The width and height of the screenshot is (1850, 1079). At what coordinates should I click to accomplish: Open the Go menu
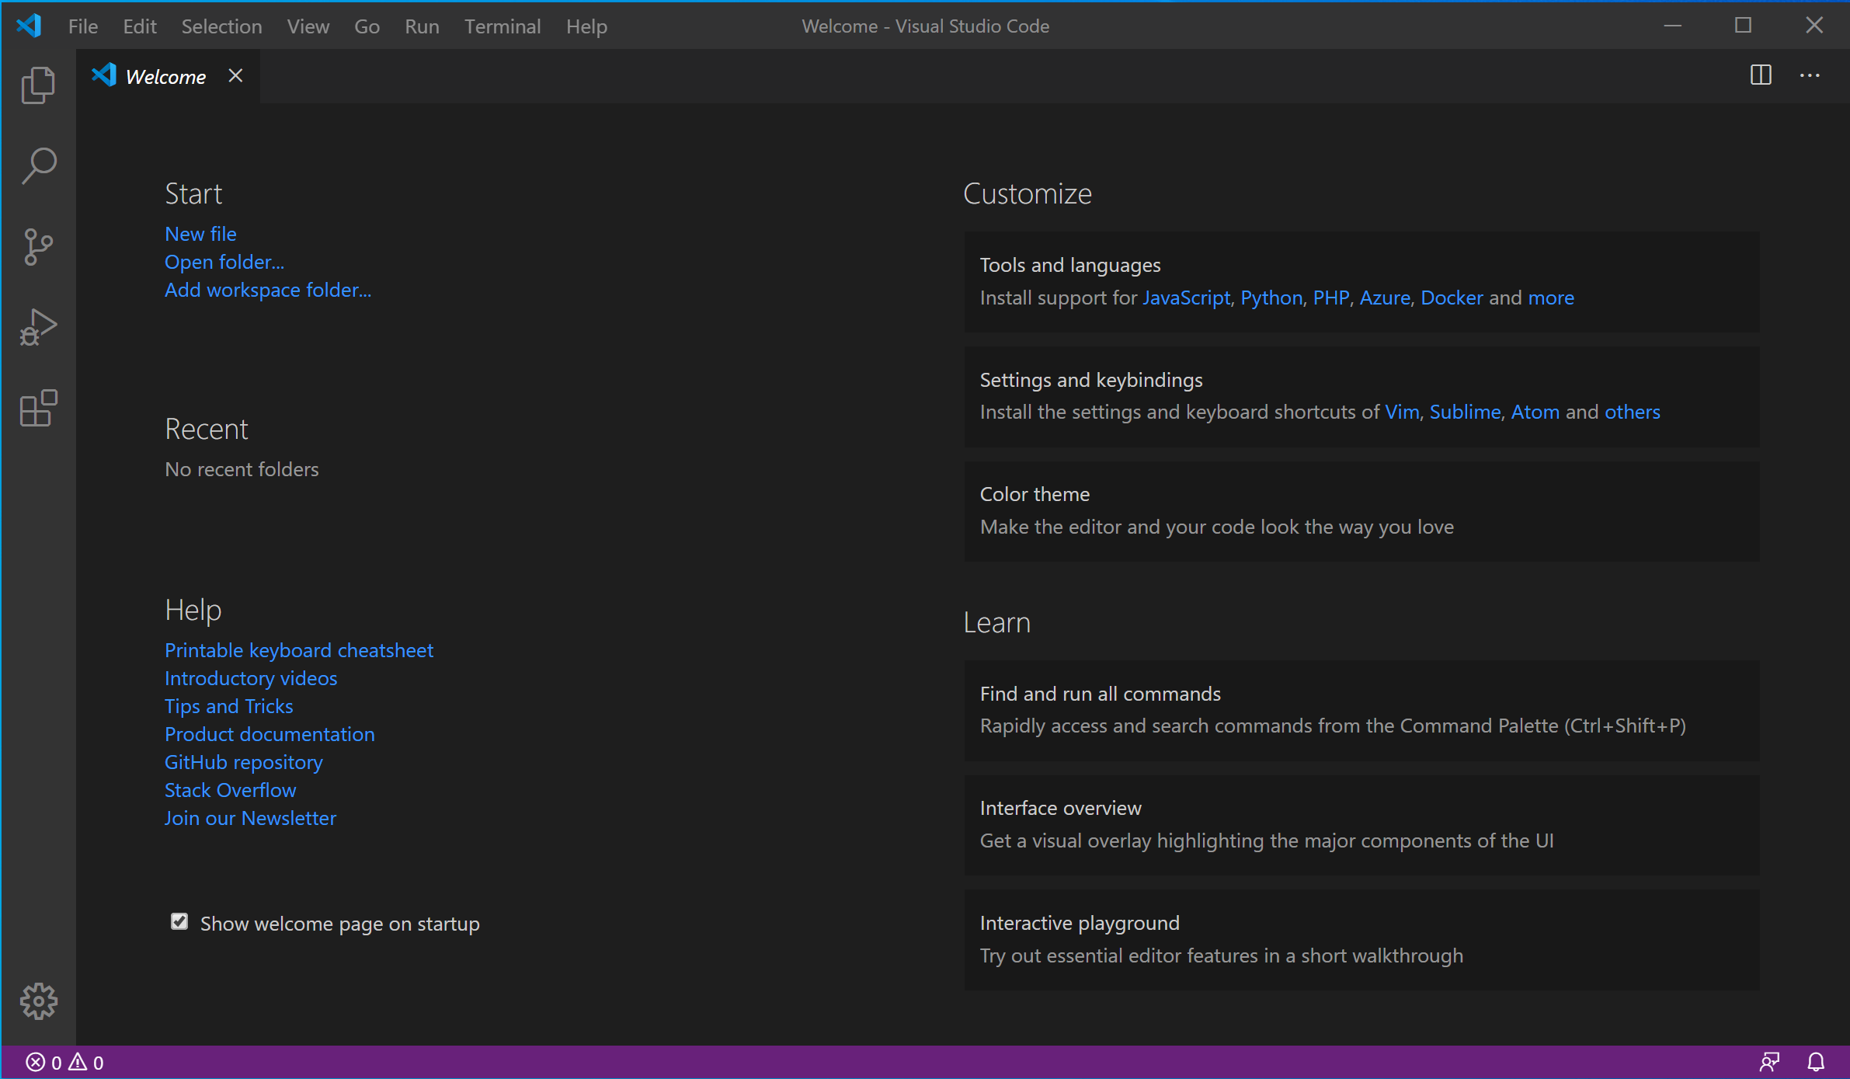[367, 26]
